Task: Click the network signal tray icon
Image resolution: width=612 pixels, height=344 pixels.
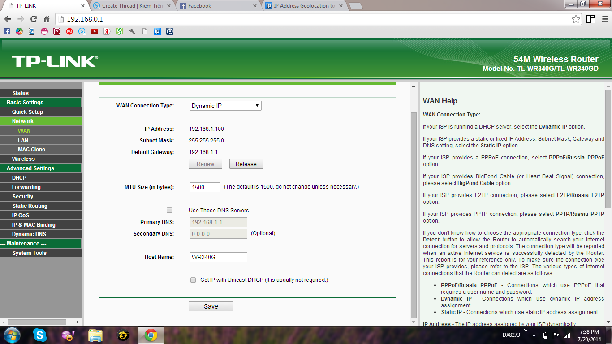Action: coord(567,335)
